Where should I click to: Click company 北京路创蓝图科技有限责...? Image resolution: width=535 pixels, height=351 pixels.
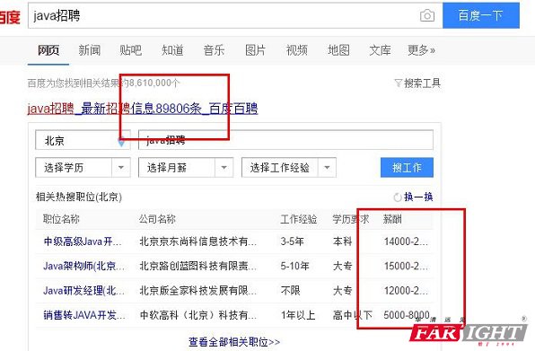(197, 266)
